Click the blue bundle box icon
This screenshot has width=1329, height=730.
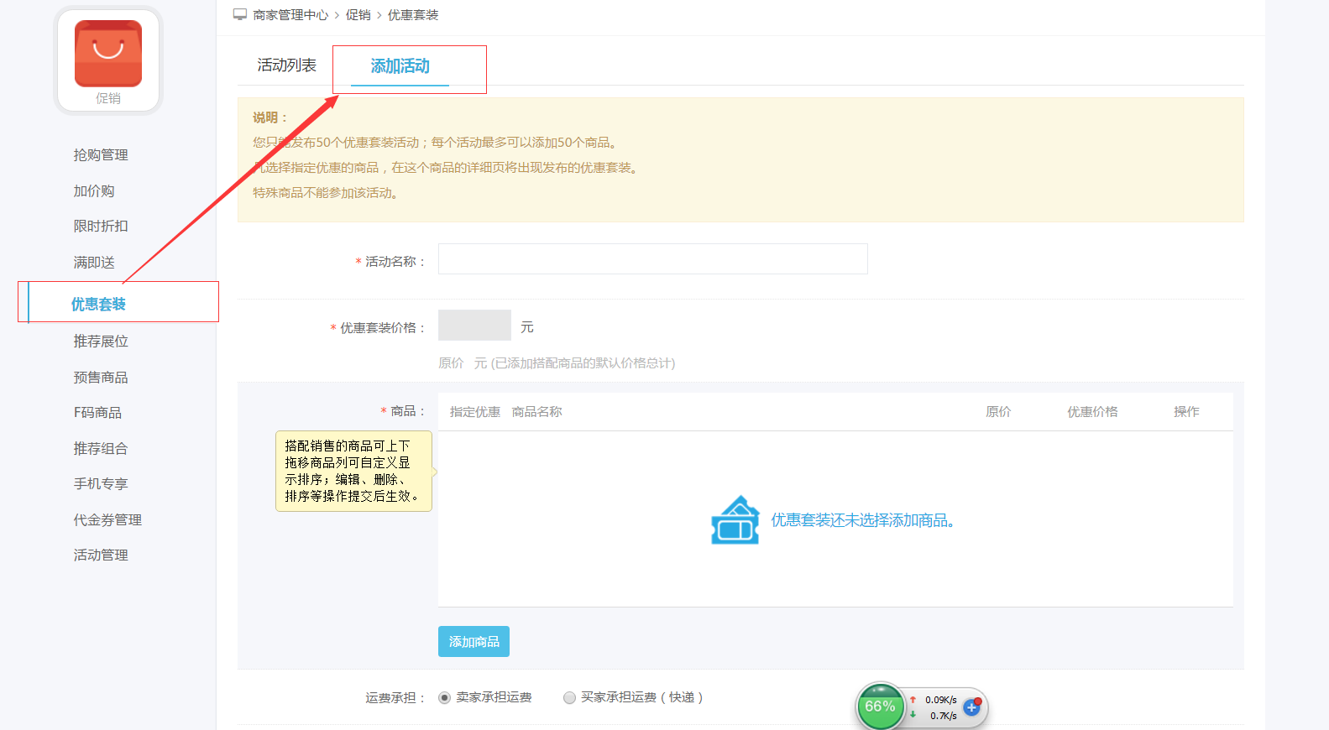[x=735, y=520]
